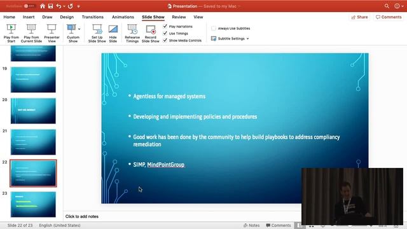The image size is (407, 229).
Task: Start Rehearse Timings
Action: pyautogui.click(x=132, y=33)
